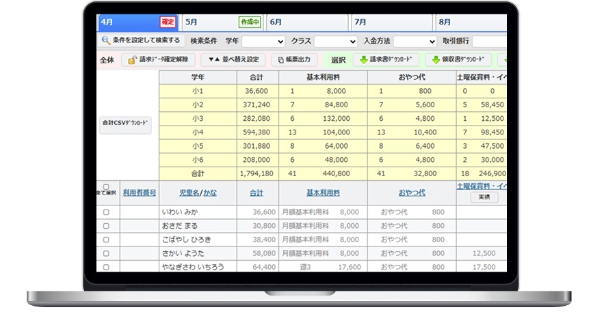Check the box for いわい みか
This screenshot has height=314, width=591.
click(x=106, y=212)
